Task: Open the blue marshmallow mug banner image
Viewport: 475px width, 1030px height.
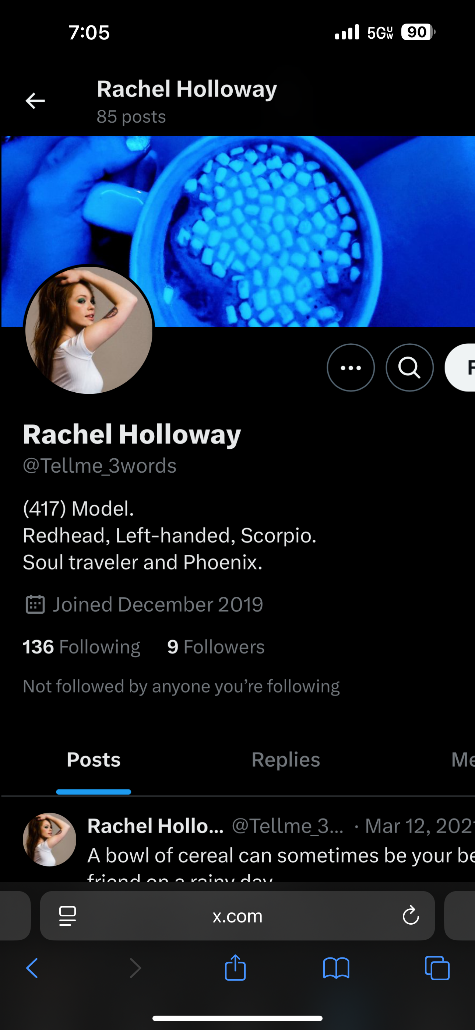Action: [x=237, y=231]
